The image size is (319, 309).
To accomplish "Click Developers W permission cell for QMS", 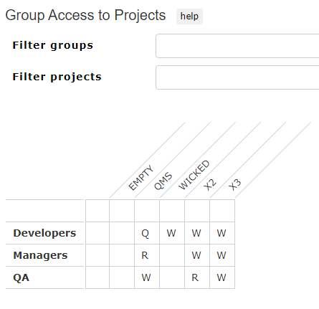I will pyautogui.click(x=172, y=233).
